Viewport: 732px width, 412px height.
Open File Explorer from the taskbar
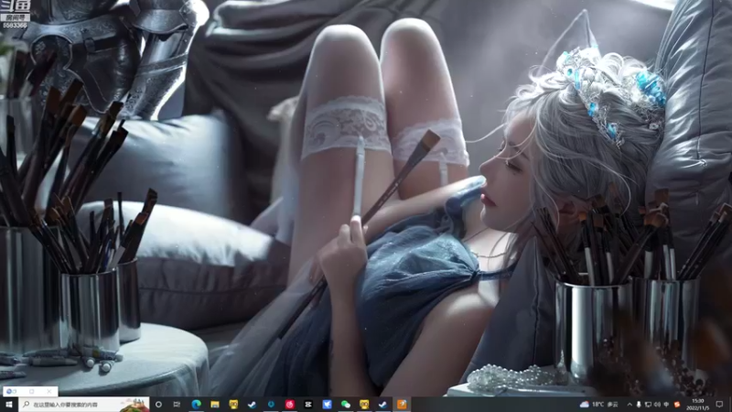click(215, 405)
